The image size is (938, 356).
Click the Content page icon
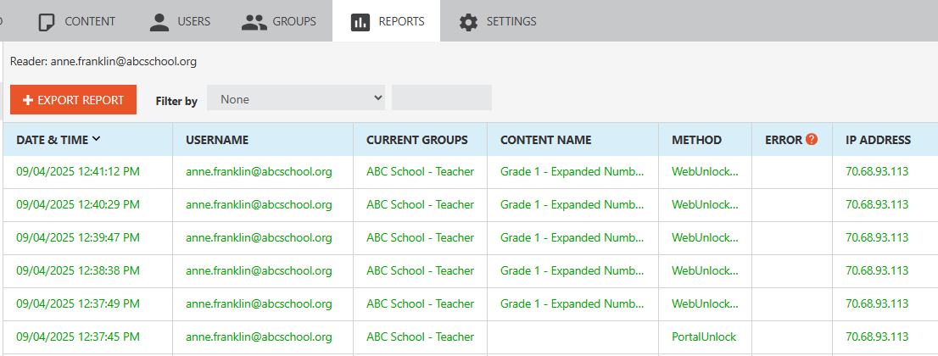pos(46,22)
